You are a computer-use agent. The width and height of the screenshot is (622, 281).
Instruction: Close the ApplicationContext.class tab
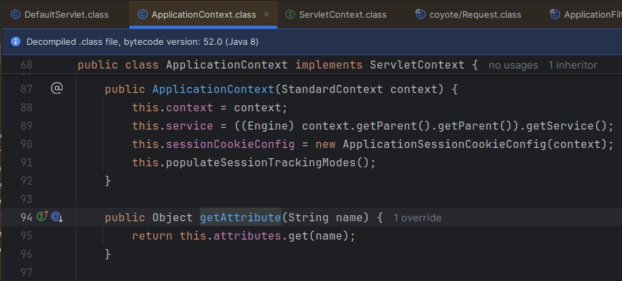click(266, 14)
